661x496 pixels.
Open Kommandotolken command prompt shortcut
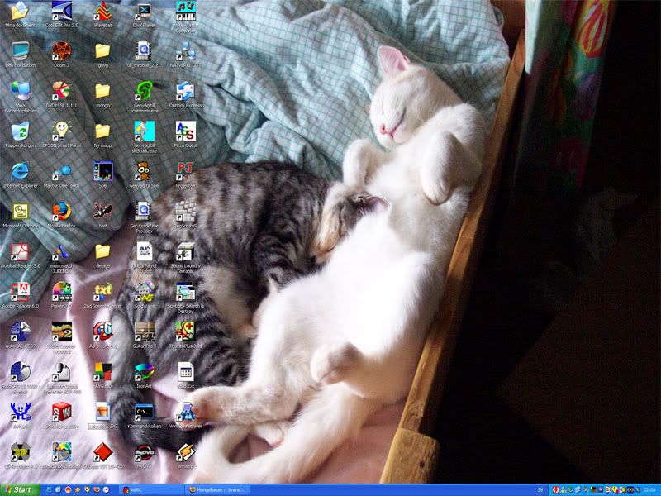[x=144, y=412]
